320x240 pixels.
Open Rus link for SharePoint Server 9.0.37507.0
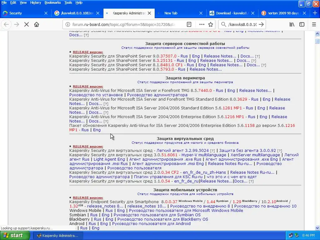(x=184, y=56)
